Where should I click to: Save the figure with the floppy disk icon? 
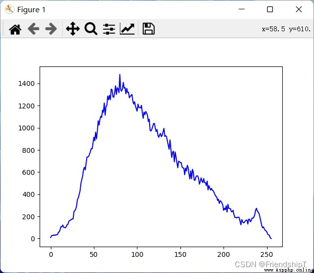(x=148, y=29)
